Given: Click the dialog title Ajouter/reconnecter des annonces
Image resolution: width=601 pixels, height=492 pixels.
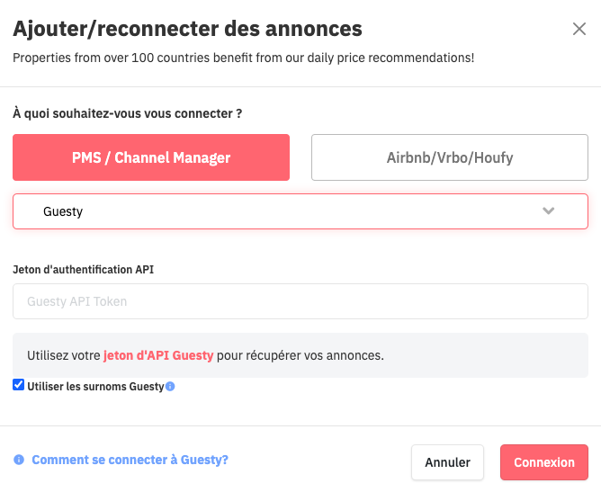Looking at the screenshot, I should [187, 29].
